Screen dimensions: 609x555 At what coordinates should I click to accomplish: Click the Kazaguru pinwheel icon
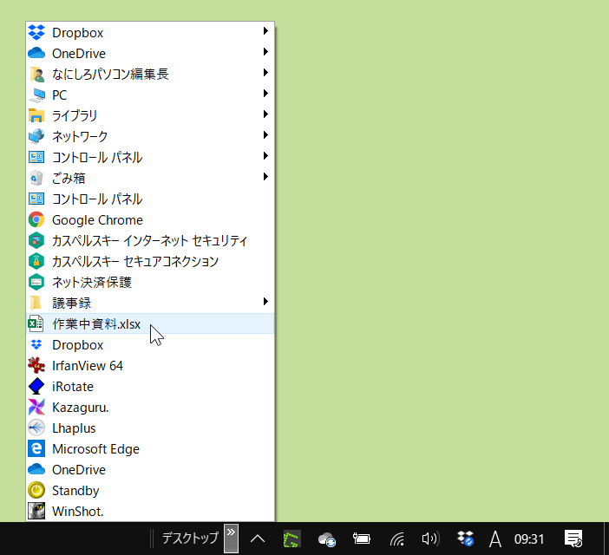click(36, 407)
